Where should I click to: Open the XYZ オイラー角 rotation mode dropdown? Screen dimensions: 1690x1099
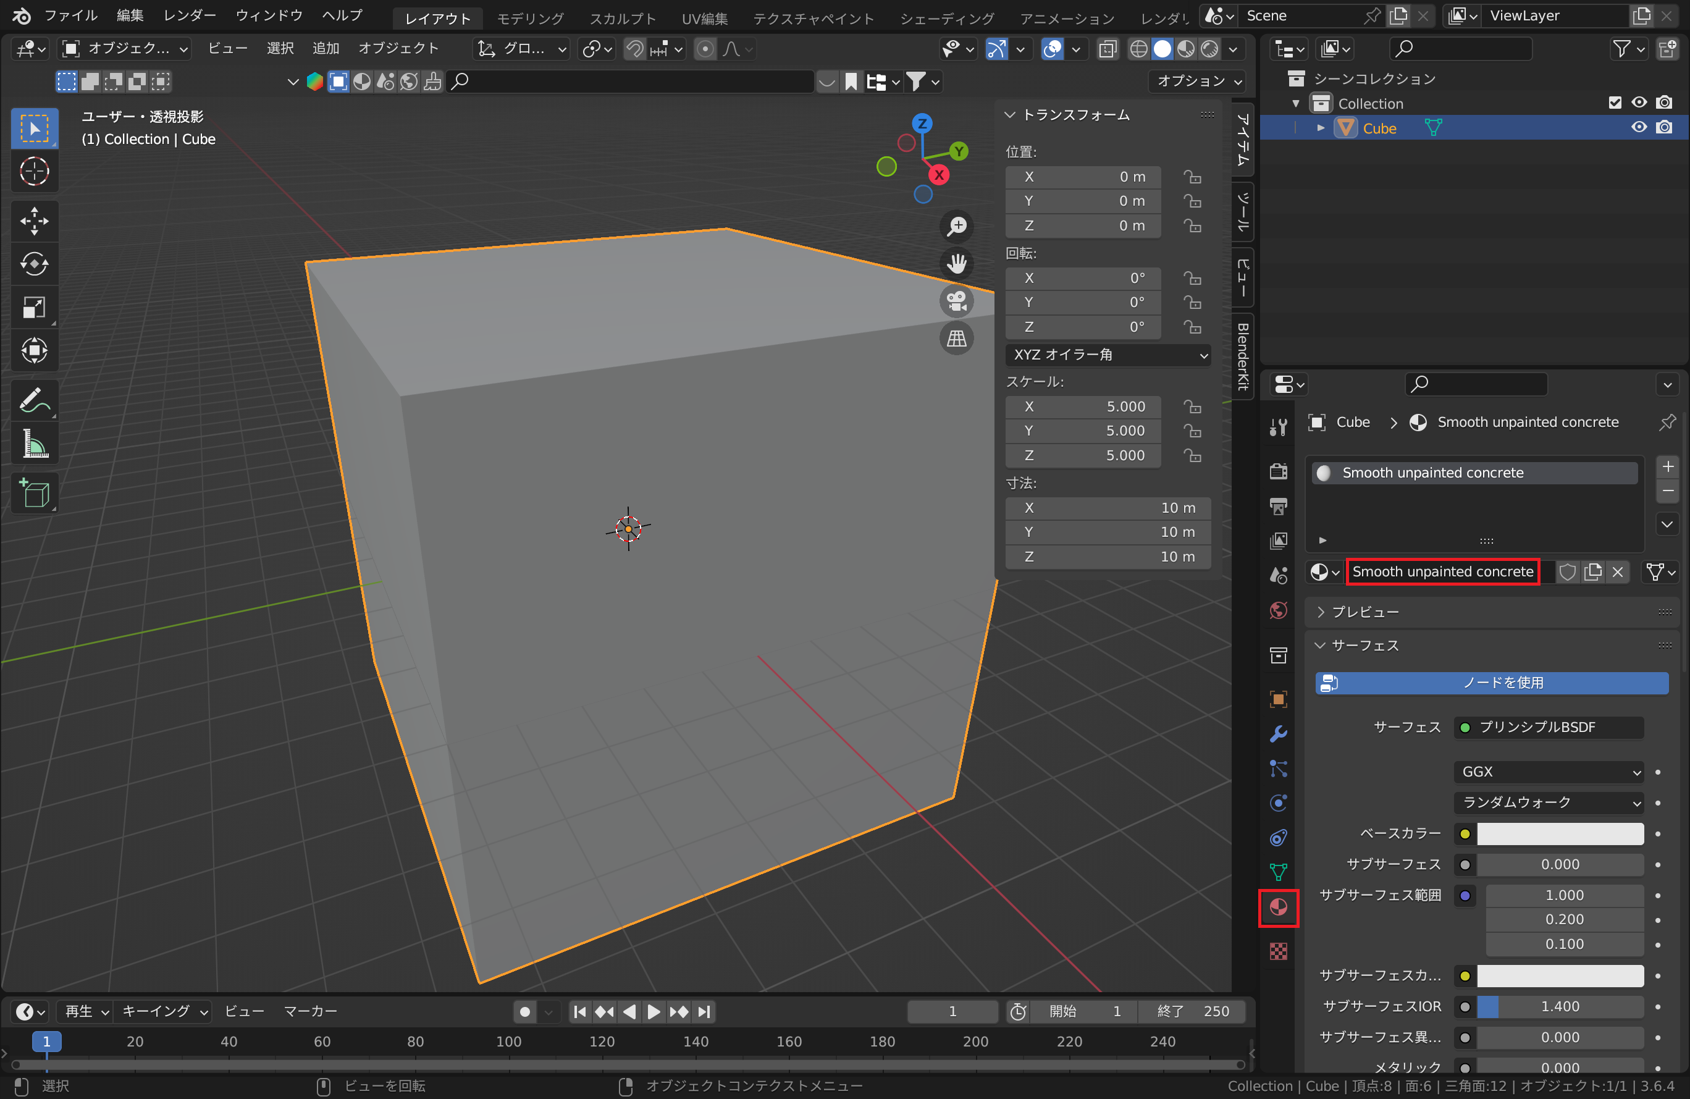pyautogui.click(x=1107, y=355)
